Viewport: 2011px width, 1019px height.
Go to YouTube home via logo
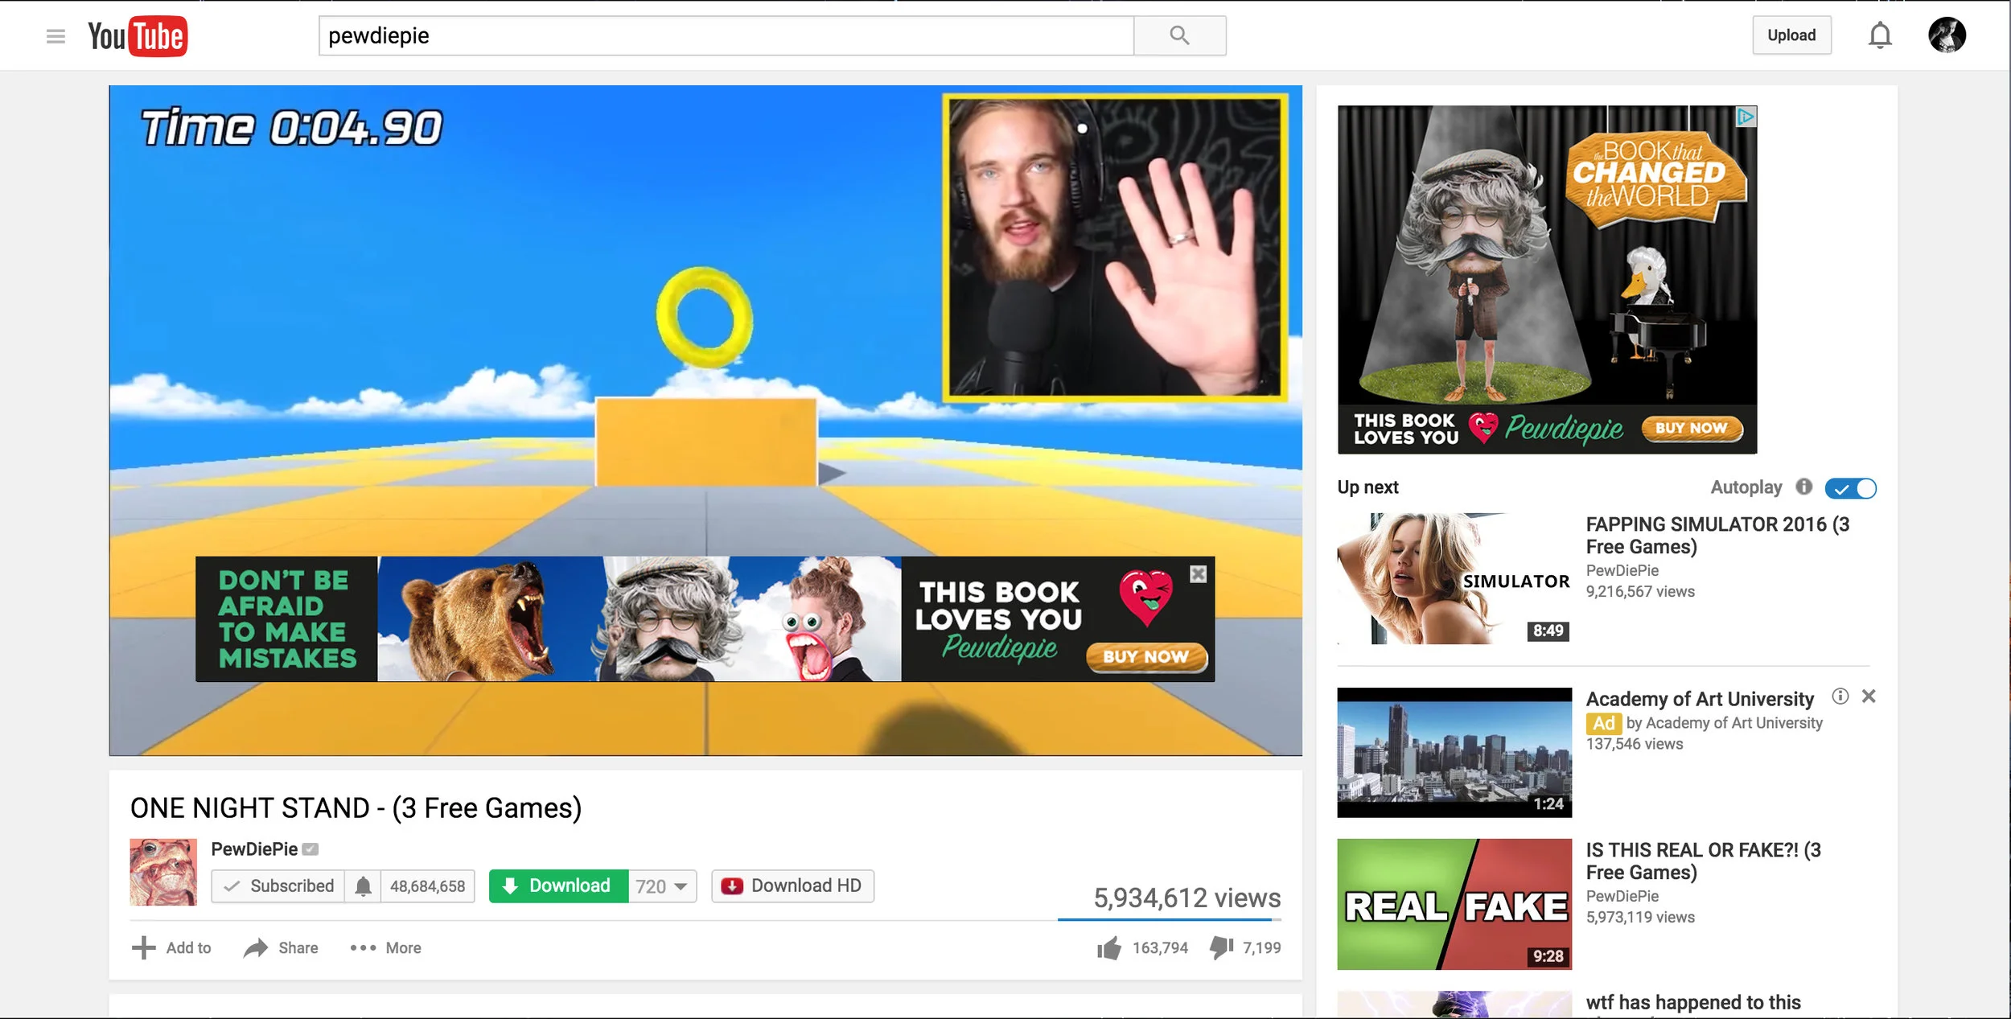pyautogui.click(x=138, y=36)
